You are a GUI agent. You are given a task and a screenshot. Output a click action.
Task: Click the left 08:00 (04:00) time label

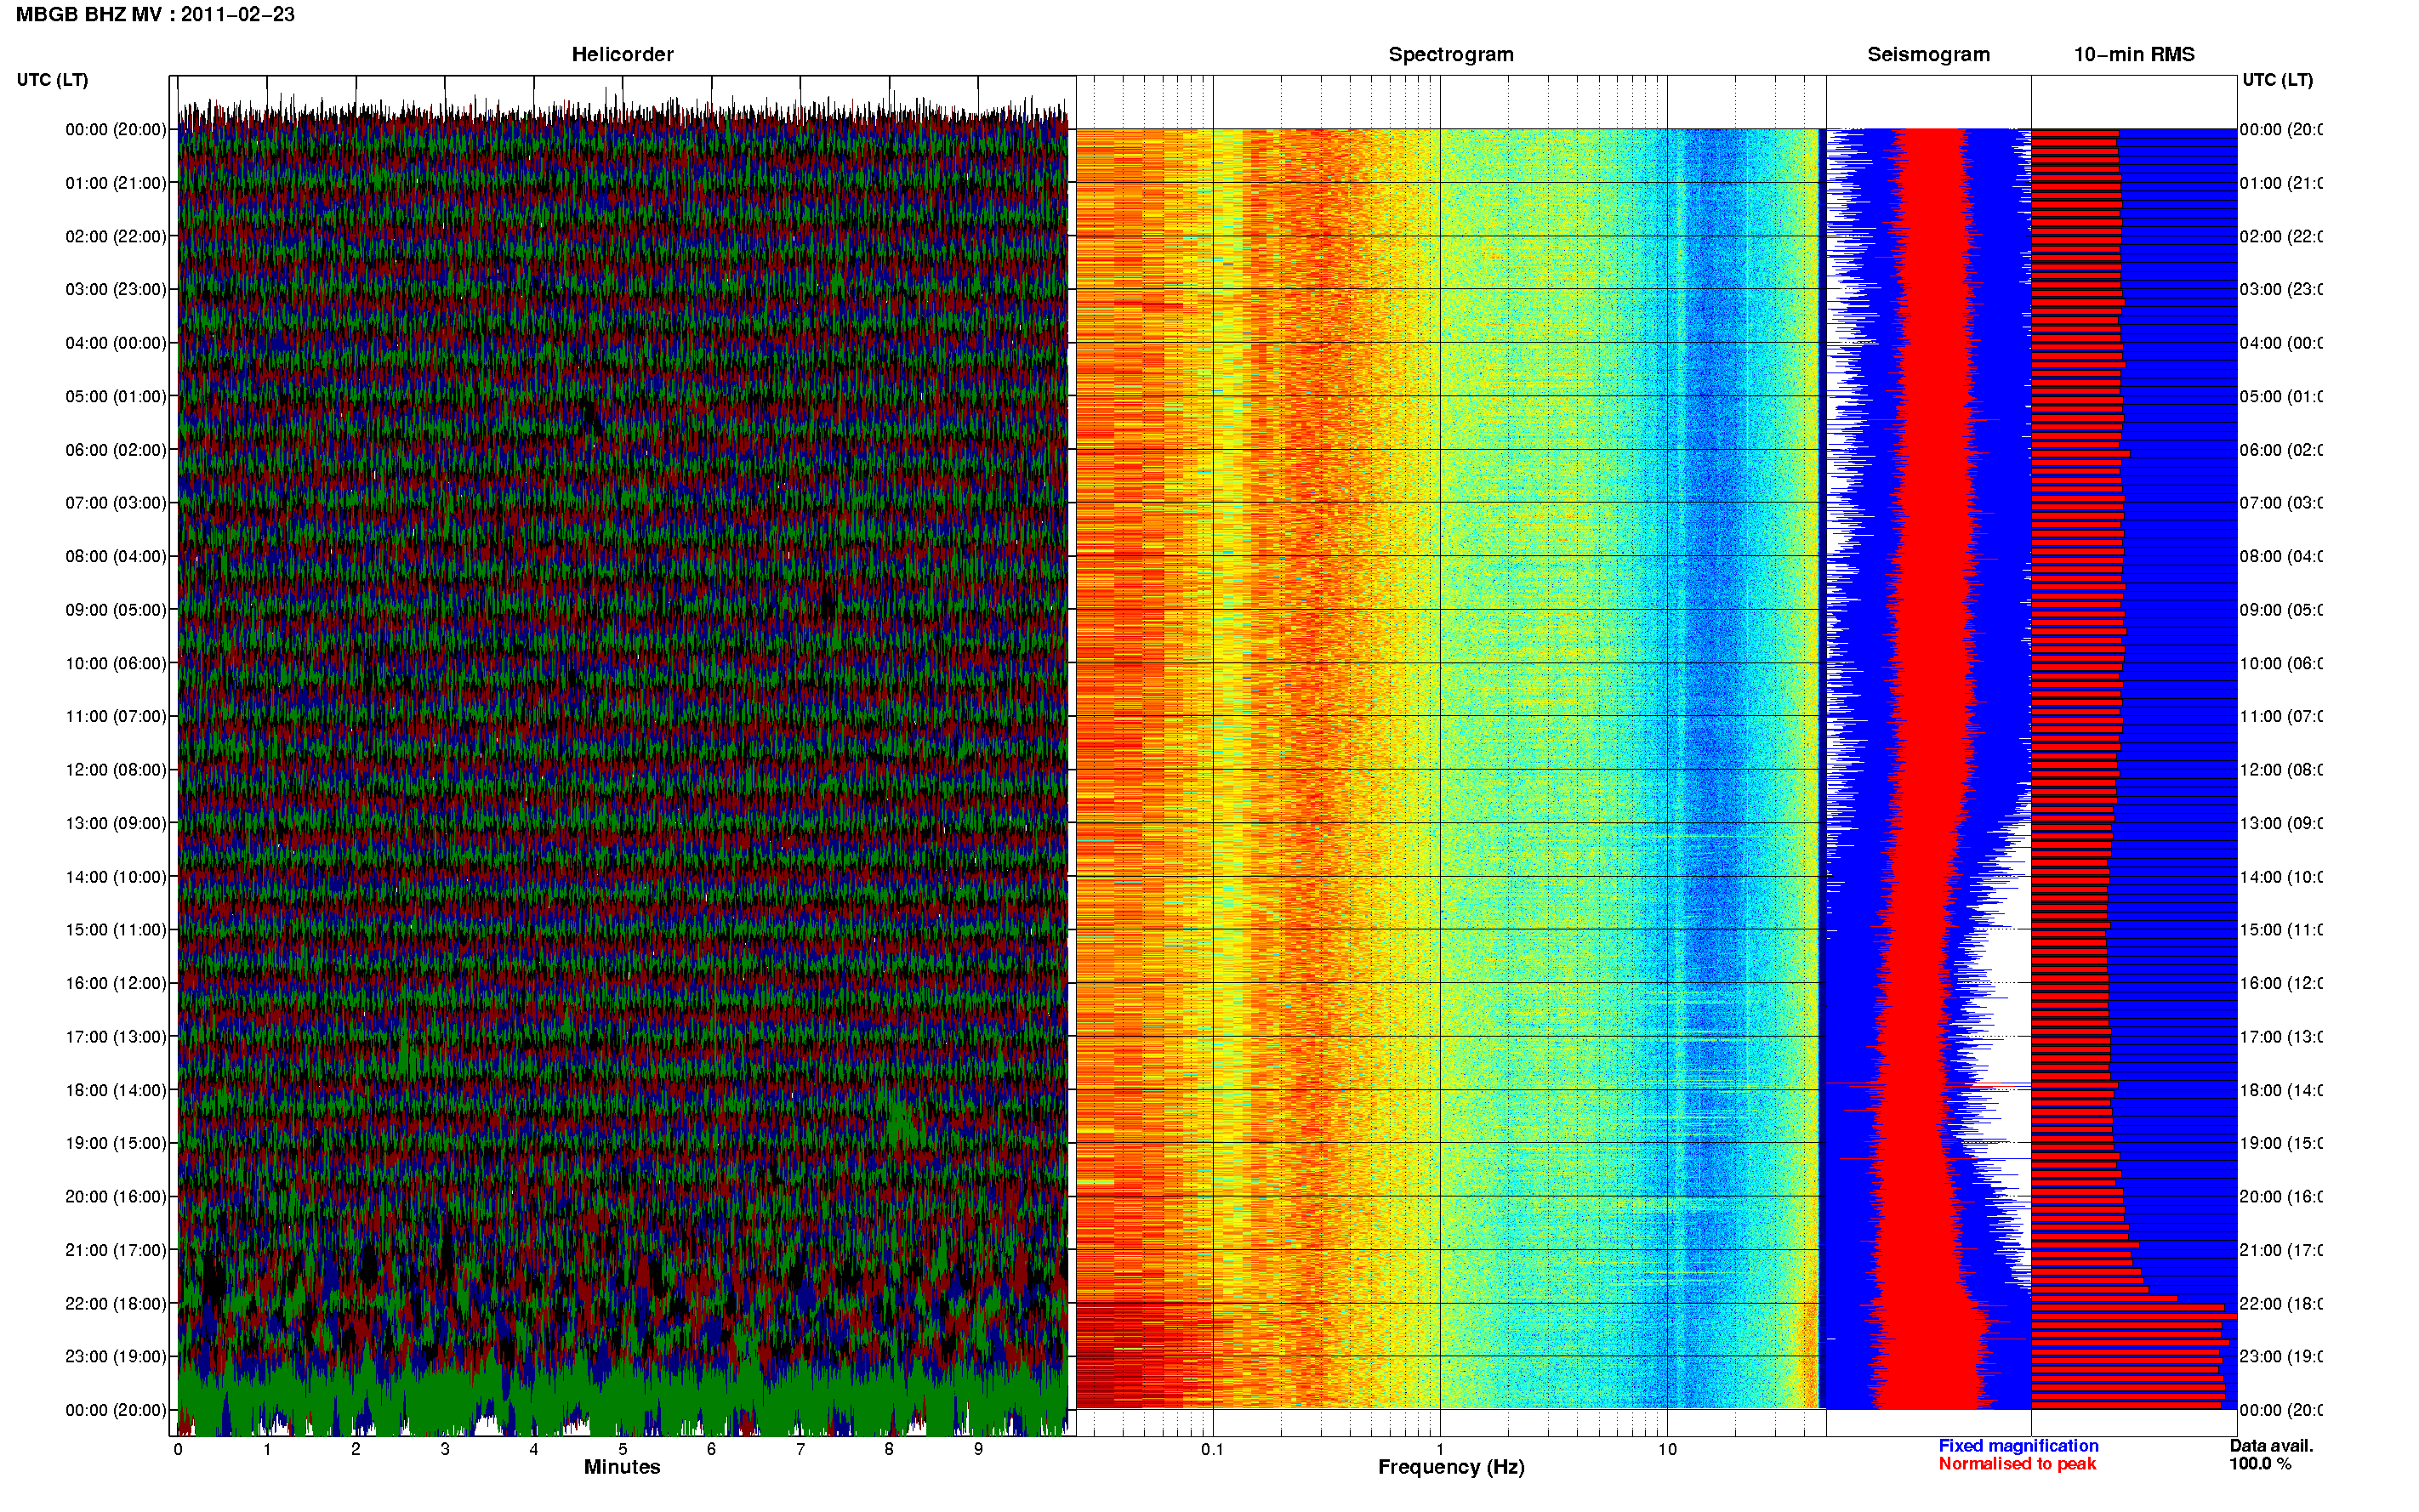point(116,556)
